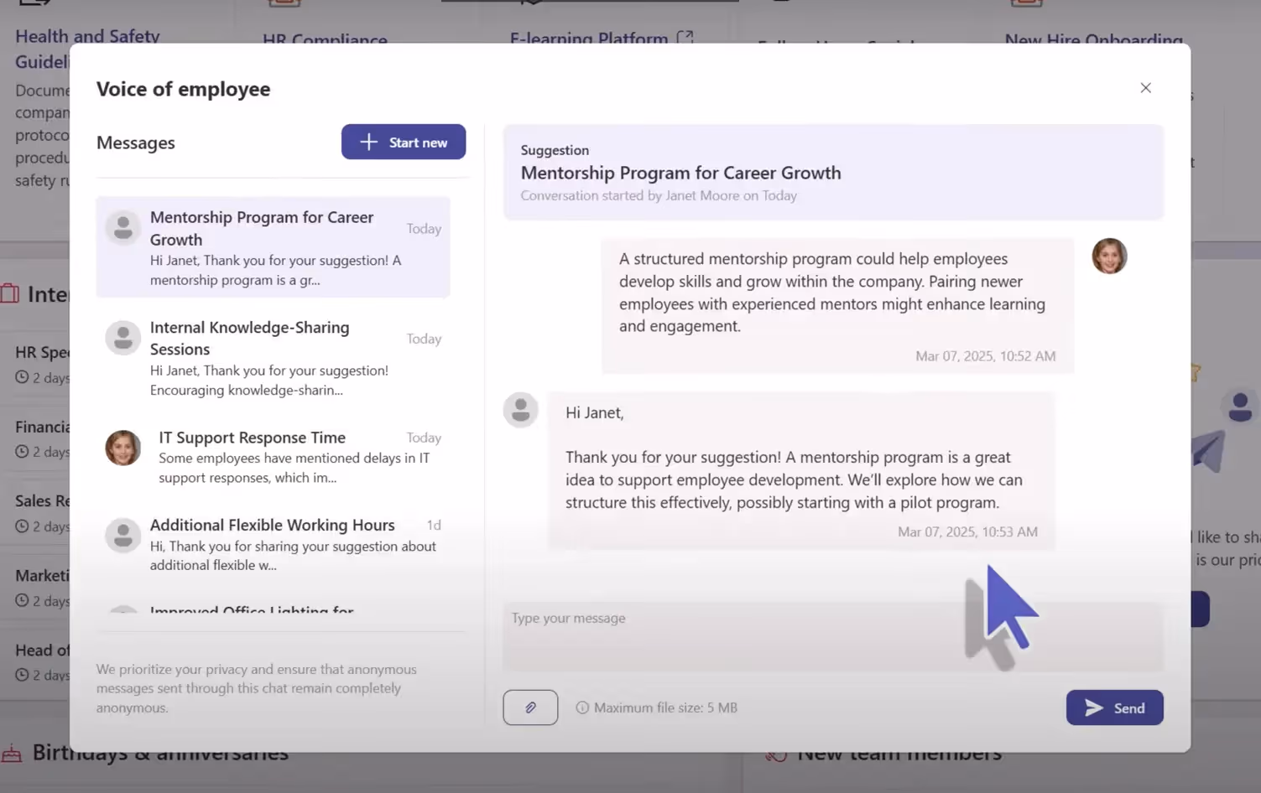The image size is (1261, 793).
Task: Click the Conversation started by Janet Moore text
Action: (x=659, y=195)
